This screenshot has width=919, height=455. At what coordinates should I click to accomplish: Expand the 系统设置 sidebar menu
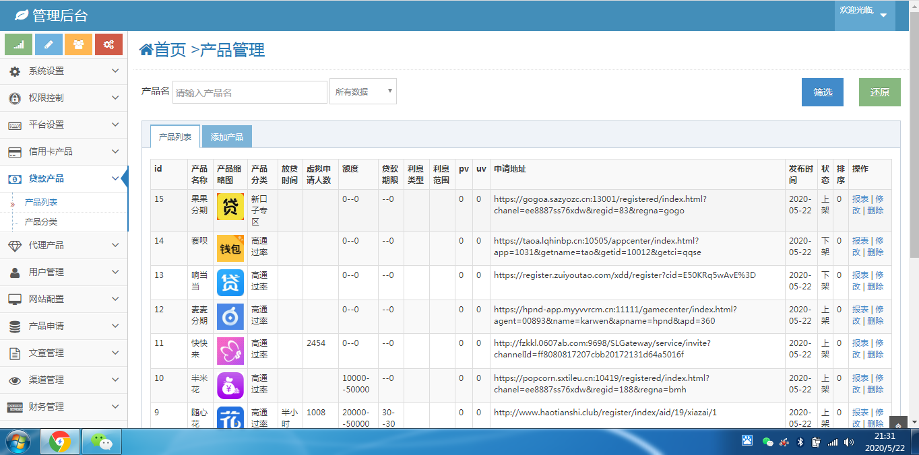(x=63, y=71)
